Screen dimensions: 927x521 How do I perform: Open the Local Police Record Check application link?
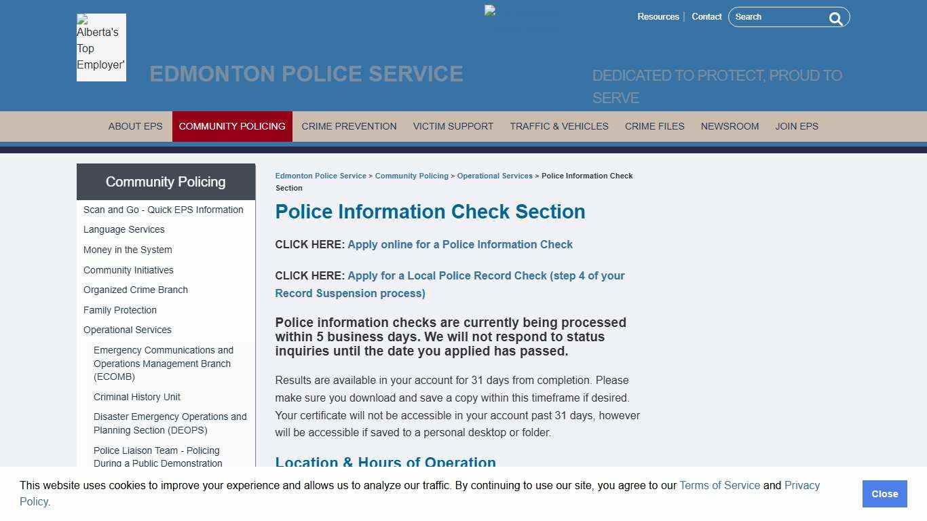tap(485, 275)
